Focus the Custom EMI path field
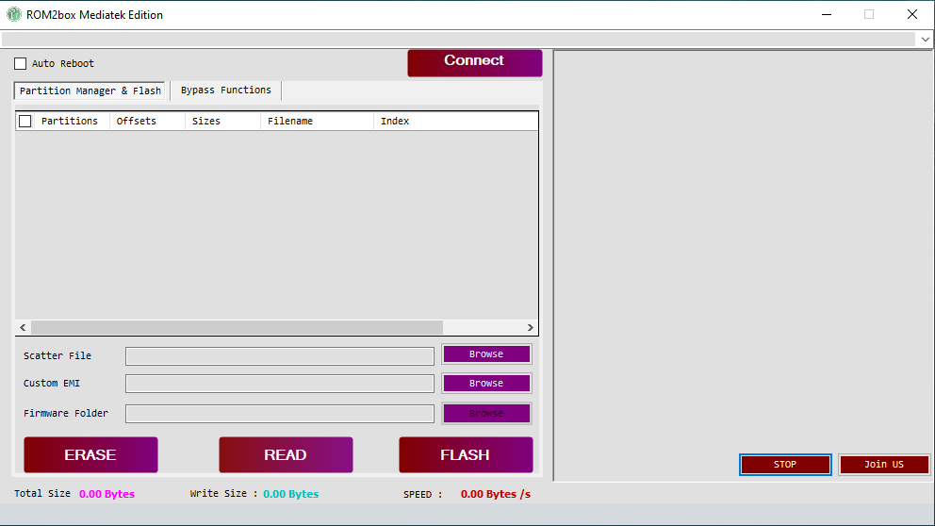935x526 pixels. 280,384
